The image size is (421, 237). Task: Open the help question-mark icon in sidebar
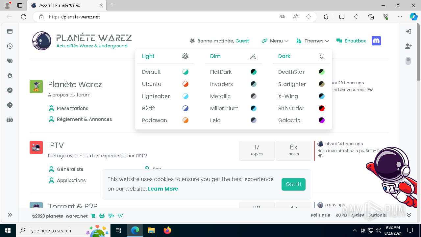(x=10, y=105)
